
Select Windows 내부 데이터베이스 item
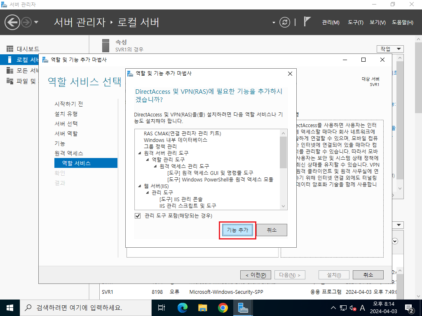pos(176,140)
